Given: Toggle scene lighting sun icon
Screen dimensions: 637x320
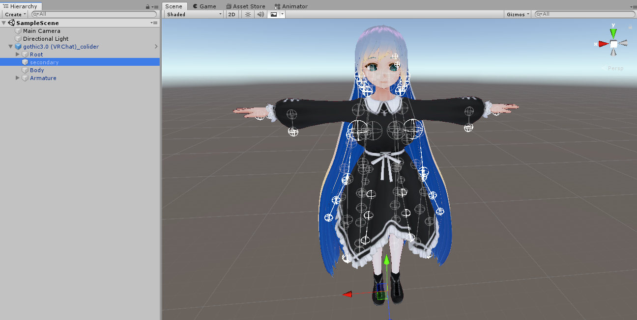Looking at the screenshot, I should tap(248, 14).
